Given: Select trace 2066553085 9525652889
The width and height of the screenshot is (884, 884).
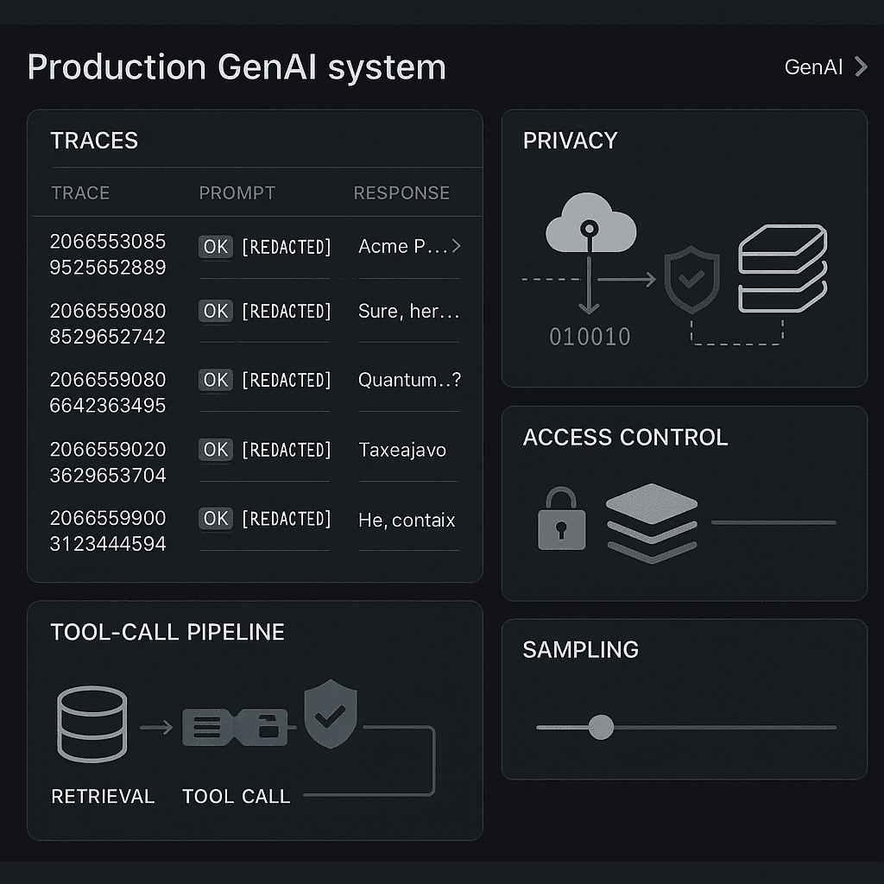Looking at the screenshot, I should point(108,255).
